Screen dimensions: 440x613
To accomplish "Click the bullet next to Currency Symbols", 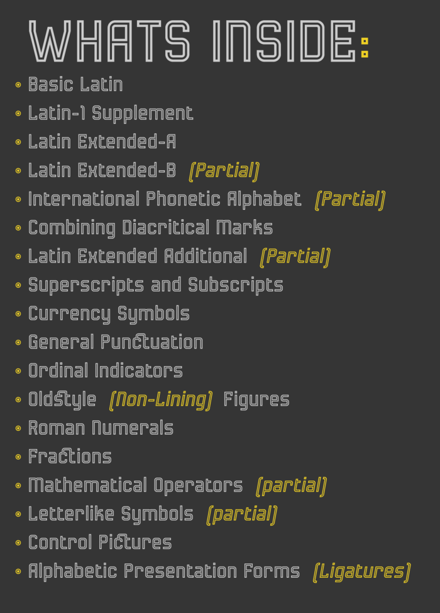I will coord(18,314).
